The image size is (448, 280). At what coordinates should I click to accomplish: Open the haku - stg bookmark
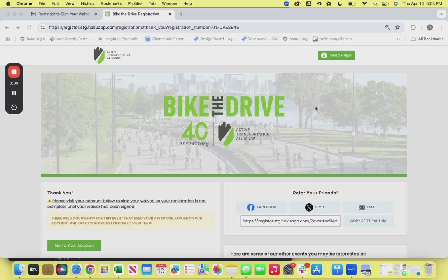coord(295,39)
